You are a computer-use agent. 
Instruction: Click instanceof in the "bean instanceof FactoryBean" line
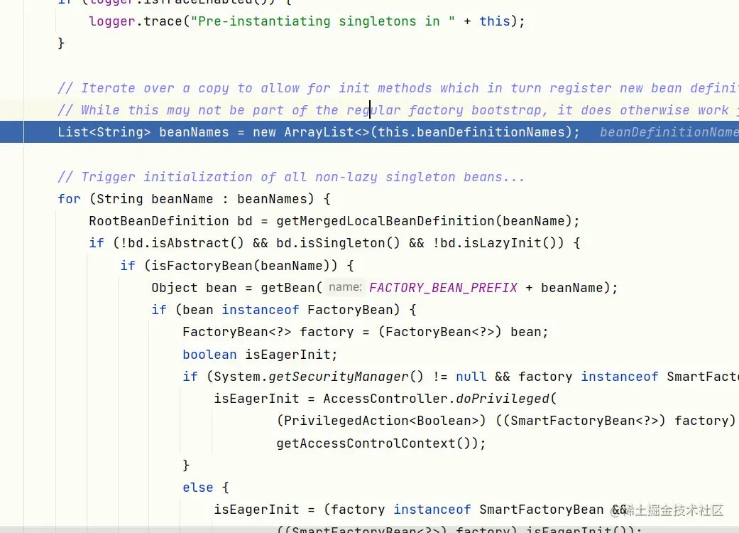pyautogui.click(x=260, y=310)
